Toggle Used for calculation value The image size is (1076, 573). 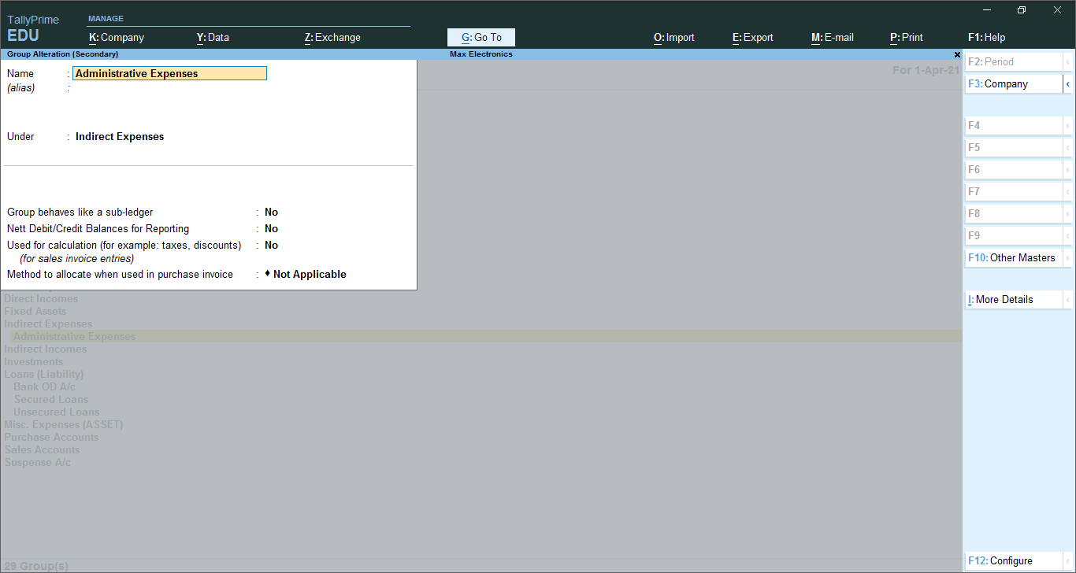(271, 245)
